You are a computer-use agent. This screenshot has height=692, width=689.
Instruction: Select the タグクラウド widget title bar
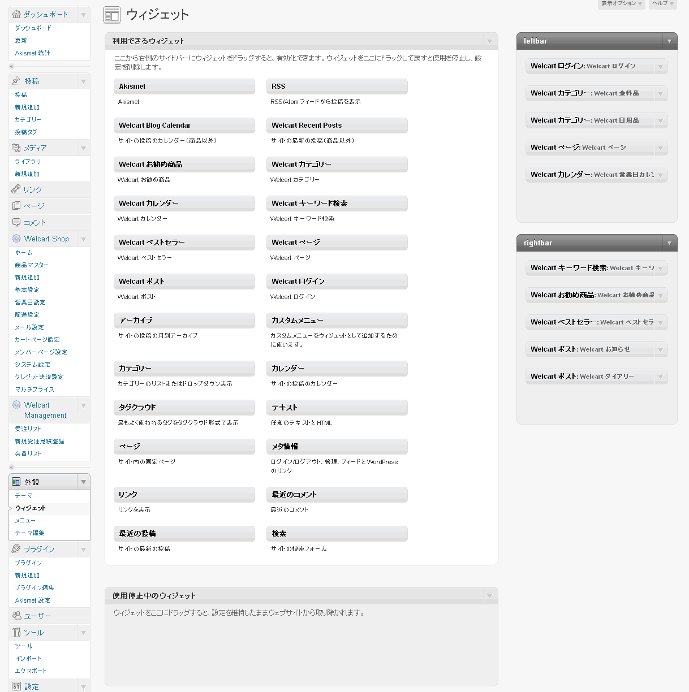tap(184, 408)
